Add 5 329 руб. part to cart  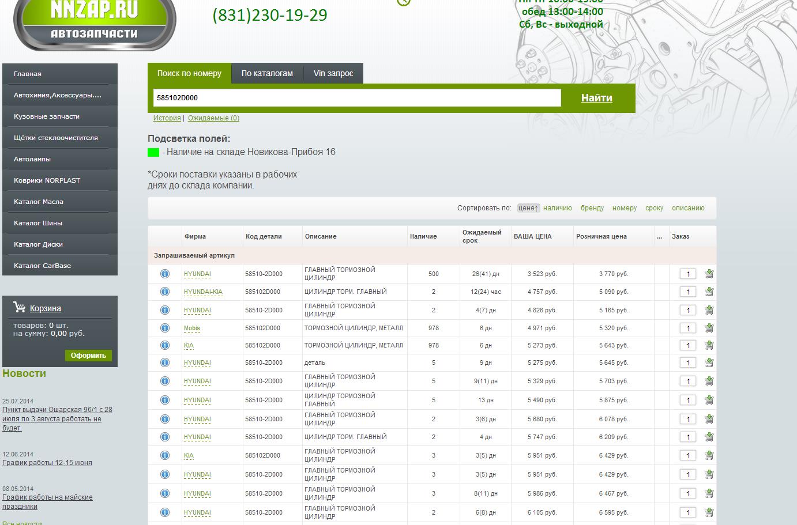pyautogui.click(x=709, y=381)
